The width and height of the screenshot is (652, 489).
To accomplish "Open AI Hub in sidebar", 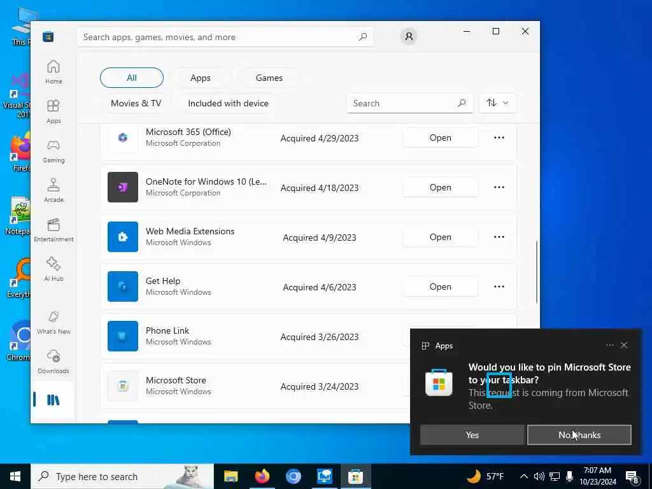I will 53,269.
